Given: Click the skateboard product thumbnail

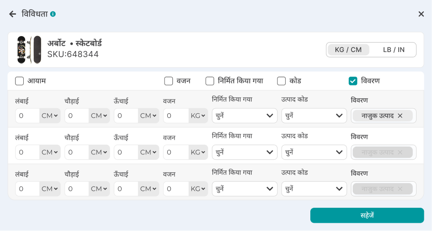Looking at the screenshot, I should tap(29, 50).
